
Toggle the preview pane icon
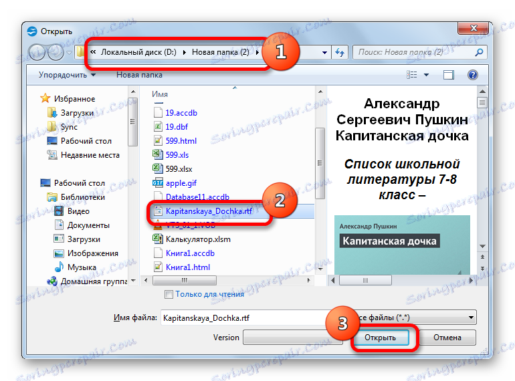(x=448, y=75)
